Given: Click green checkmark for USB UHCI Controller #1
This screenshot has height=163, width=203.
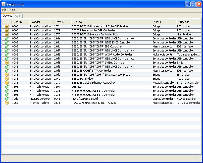Looking at the screenshot, I should [7, 67].
